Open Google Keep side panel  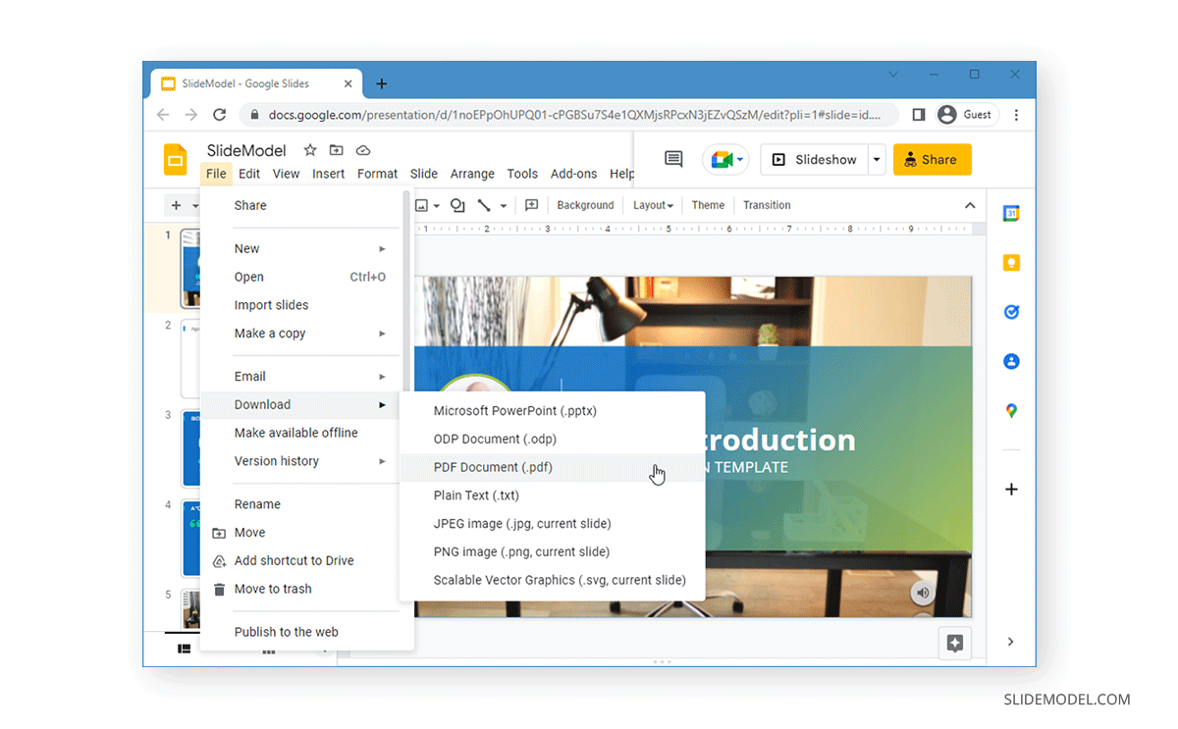click(1011, 262)
